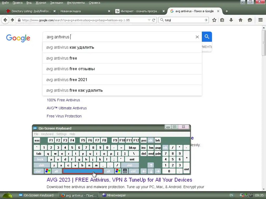
Task: Select suggestion avg antivirus free как удалить
Action: [122, 90]
